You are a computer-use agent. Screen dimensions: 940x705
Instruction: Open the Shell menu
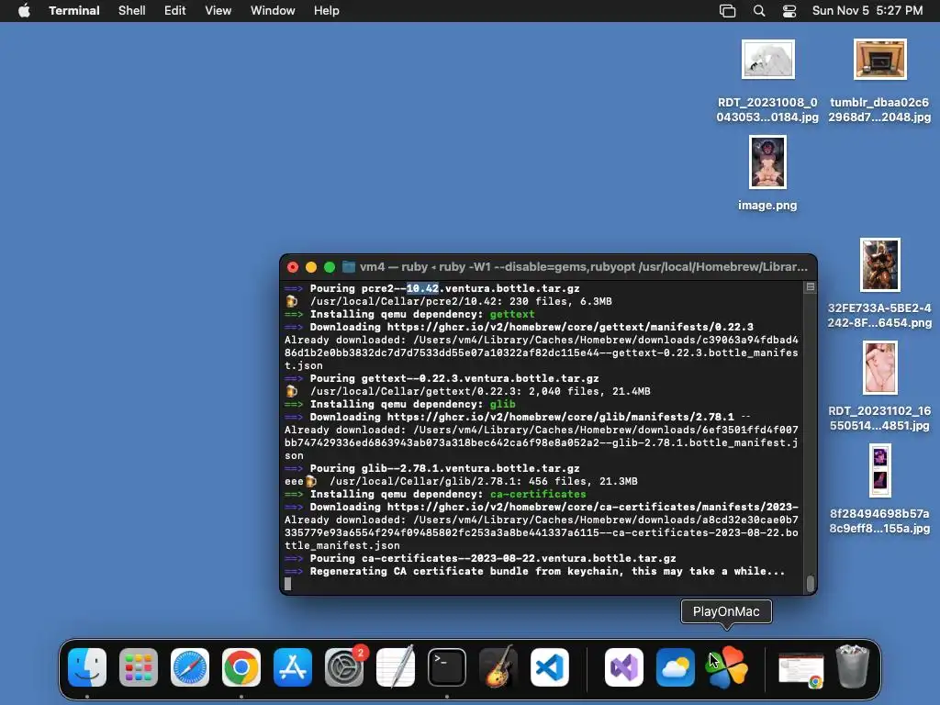(132, 11)
